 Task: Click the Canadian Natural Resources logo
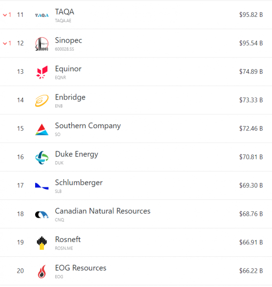(42, 214)
